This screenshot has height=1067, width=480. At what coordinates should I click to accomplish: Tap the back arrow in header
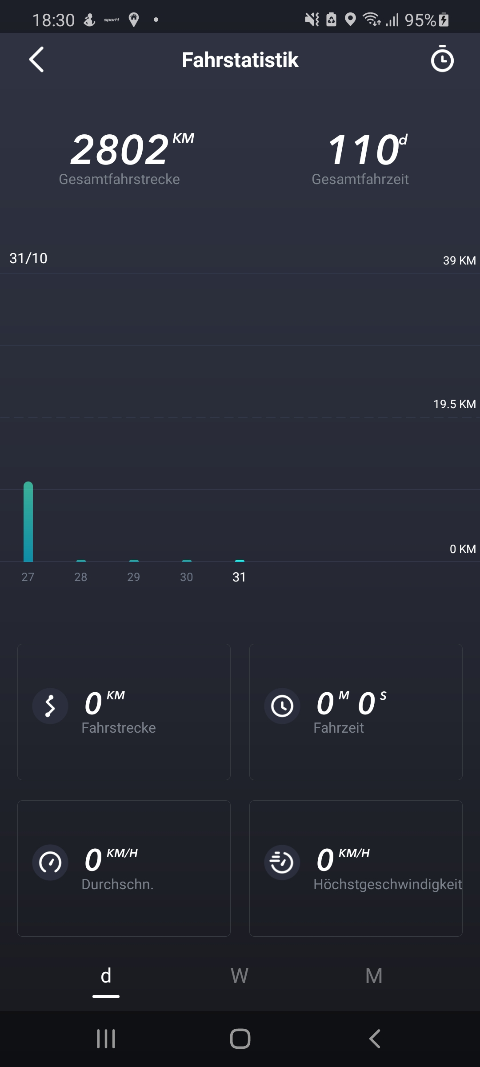pyautogui.click(x=36, y=60)
